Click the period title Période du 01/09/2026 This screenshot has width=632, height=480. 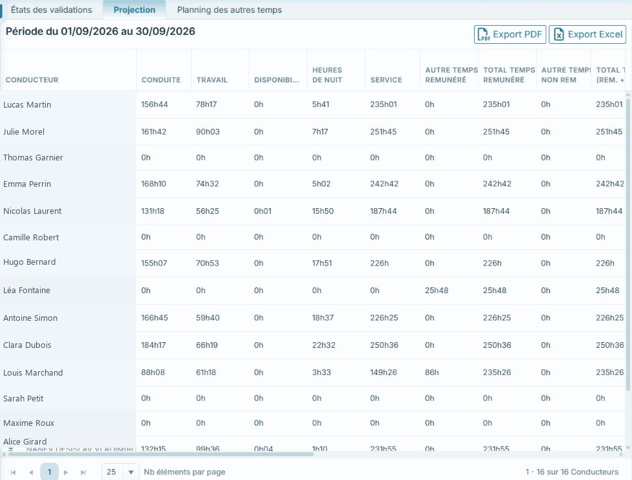[101, 32]
